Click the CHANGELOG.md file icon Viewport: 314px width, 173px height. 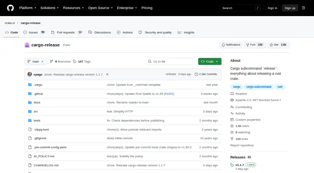(30, 165)
